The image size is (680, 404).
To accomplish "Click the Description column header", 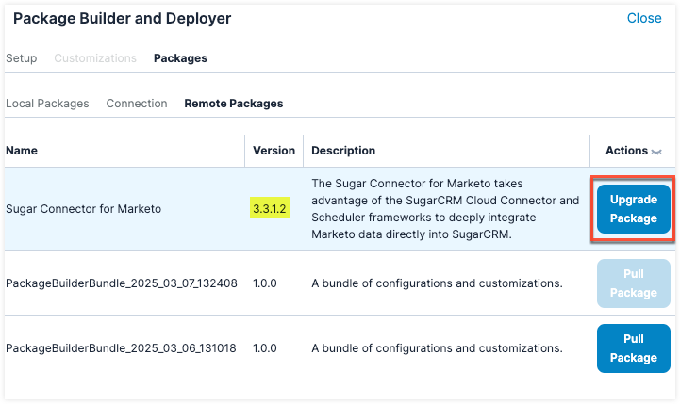I will click(343, 151).
